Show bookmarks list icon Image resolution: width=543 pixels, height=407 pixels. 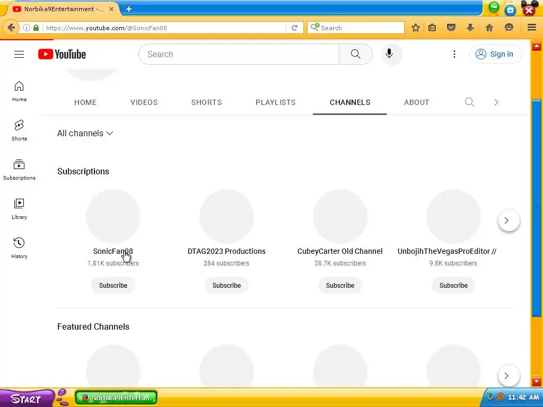coord(432,28)
